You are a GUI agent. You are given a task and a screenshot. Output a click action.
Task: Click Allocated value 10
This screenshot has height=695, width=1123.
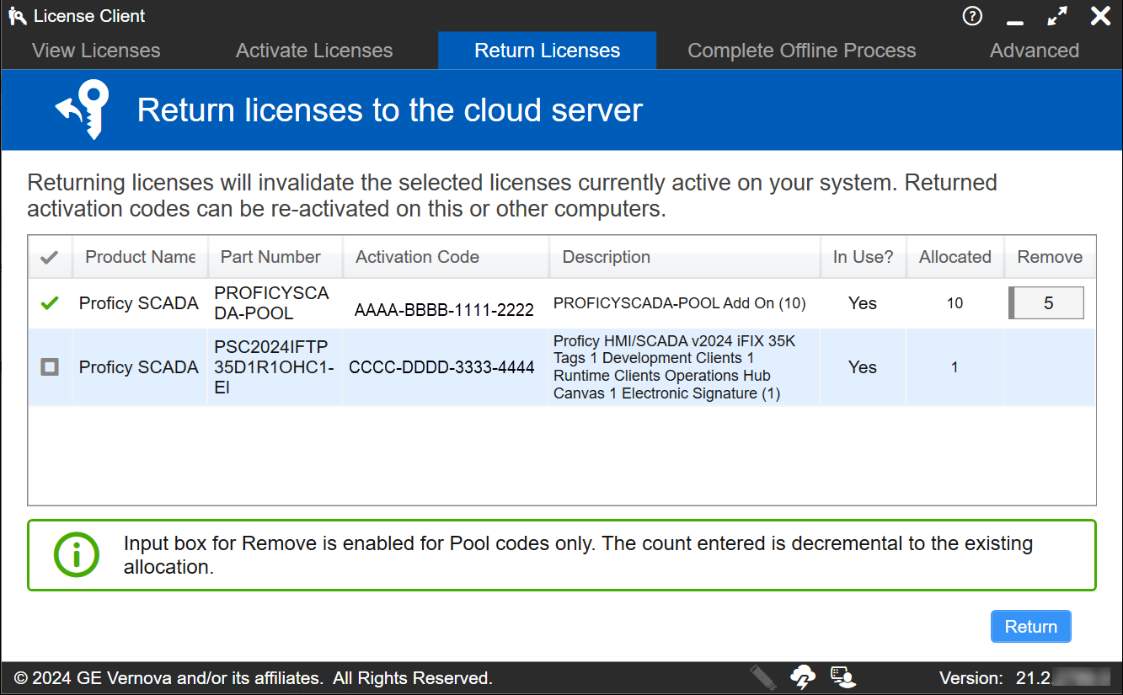(x=955, y=303)
